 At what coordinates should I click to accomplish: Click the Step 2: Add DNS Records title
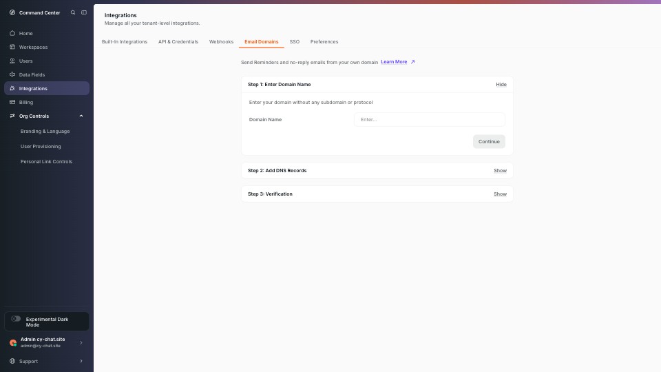tap(277, 170)
